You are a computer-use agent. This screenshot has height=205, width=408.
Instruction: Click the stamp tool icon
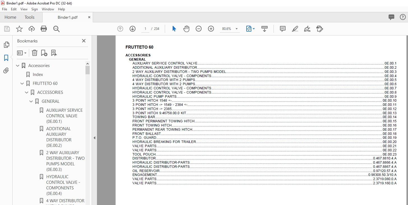319,29
